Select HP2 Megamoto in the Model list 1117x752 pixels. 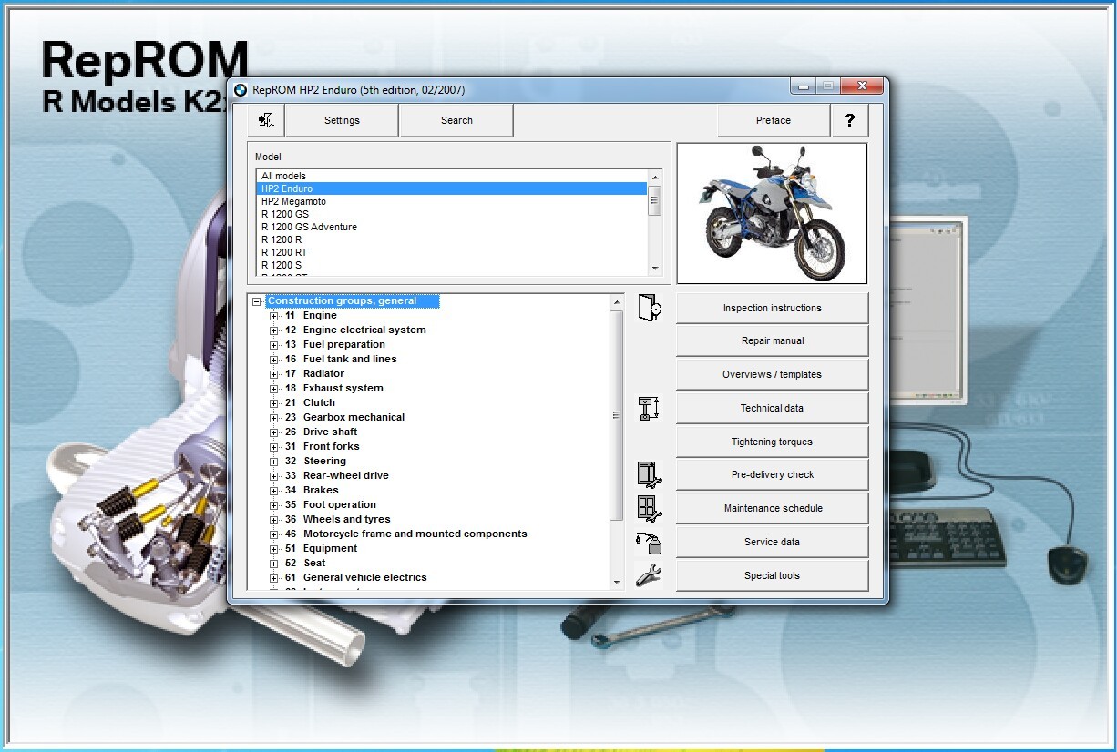coord(452,201)
